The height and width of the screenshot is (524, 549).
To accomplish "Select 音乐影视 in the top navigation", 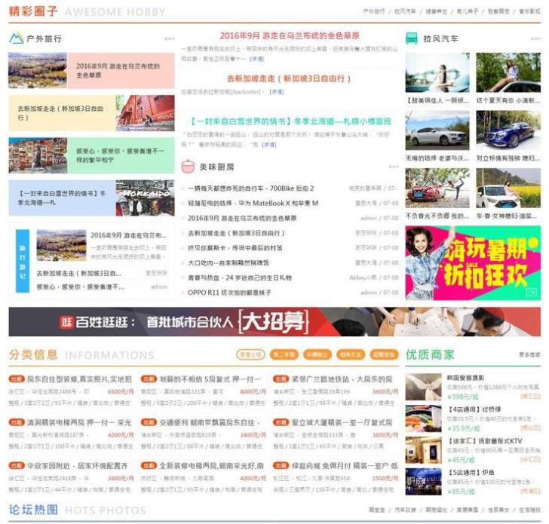I will pyautogui.click(x=529, y=11).
